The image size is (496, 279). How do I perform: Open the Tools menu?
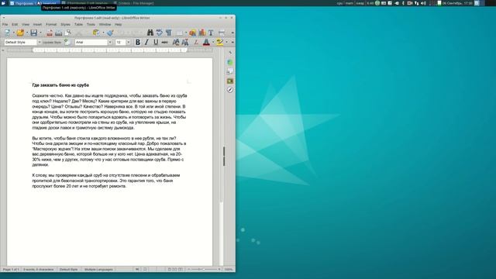pyautogui.click(x=91, y=24)
